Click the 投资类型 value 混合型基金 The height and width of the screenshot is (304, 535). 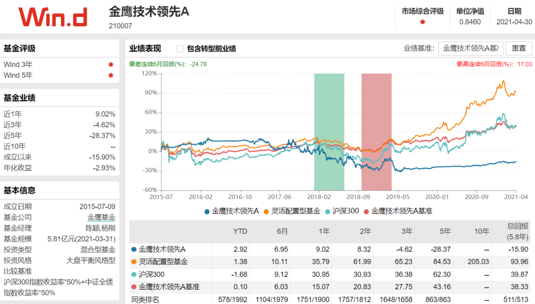[x=98, y=250]
